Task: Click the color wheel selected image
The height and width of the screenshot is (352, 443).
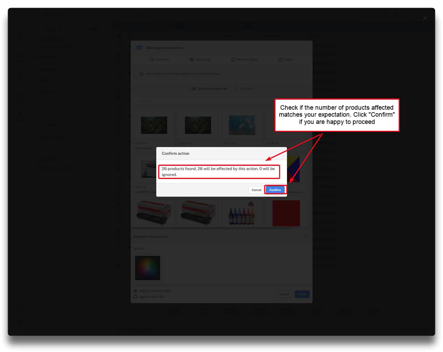Action: [147, 268]
